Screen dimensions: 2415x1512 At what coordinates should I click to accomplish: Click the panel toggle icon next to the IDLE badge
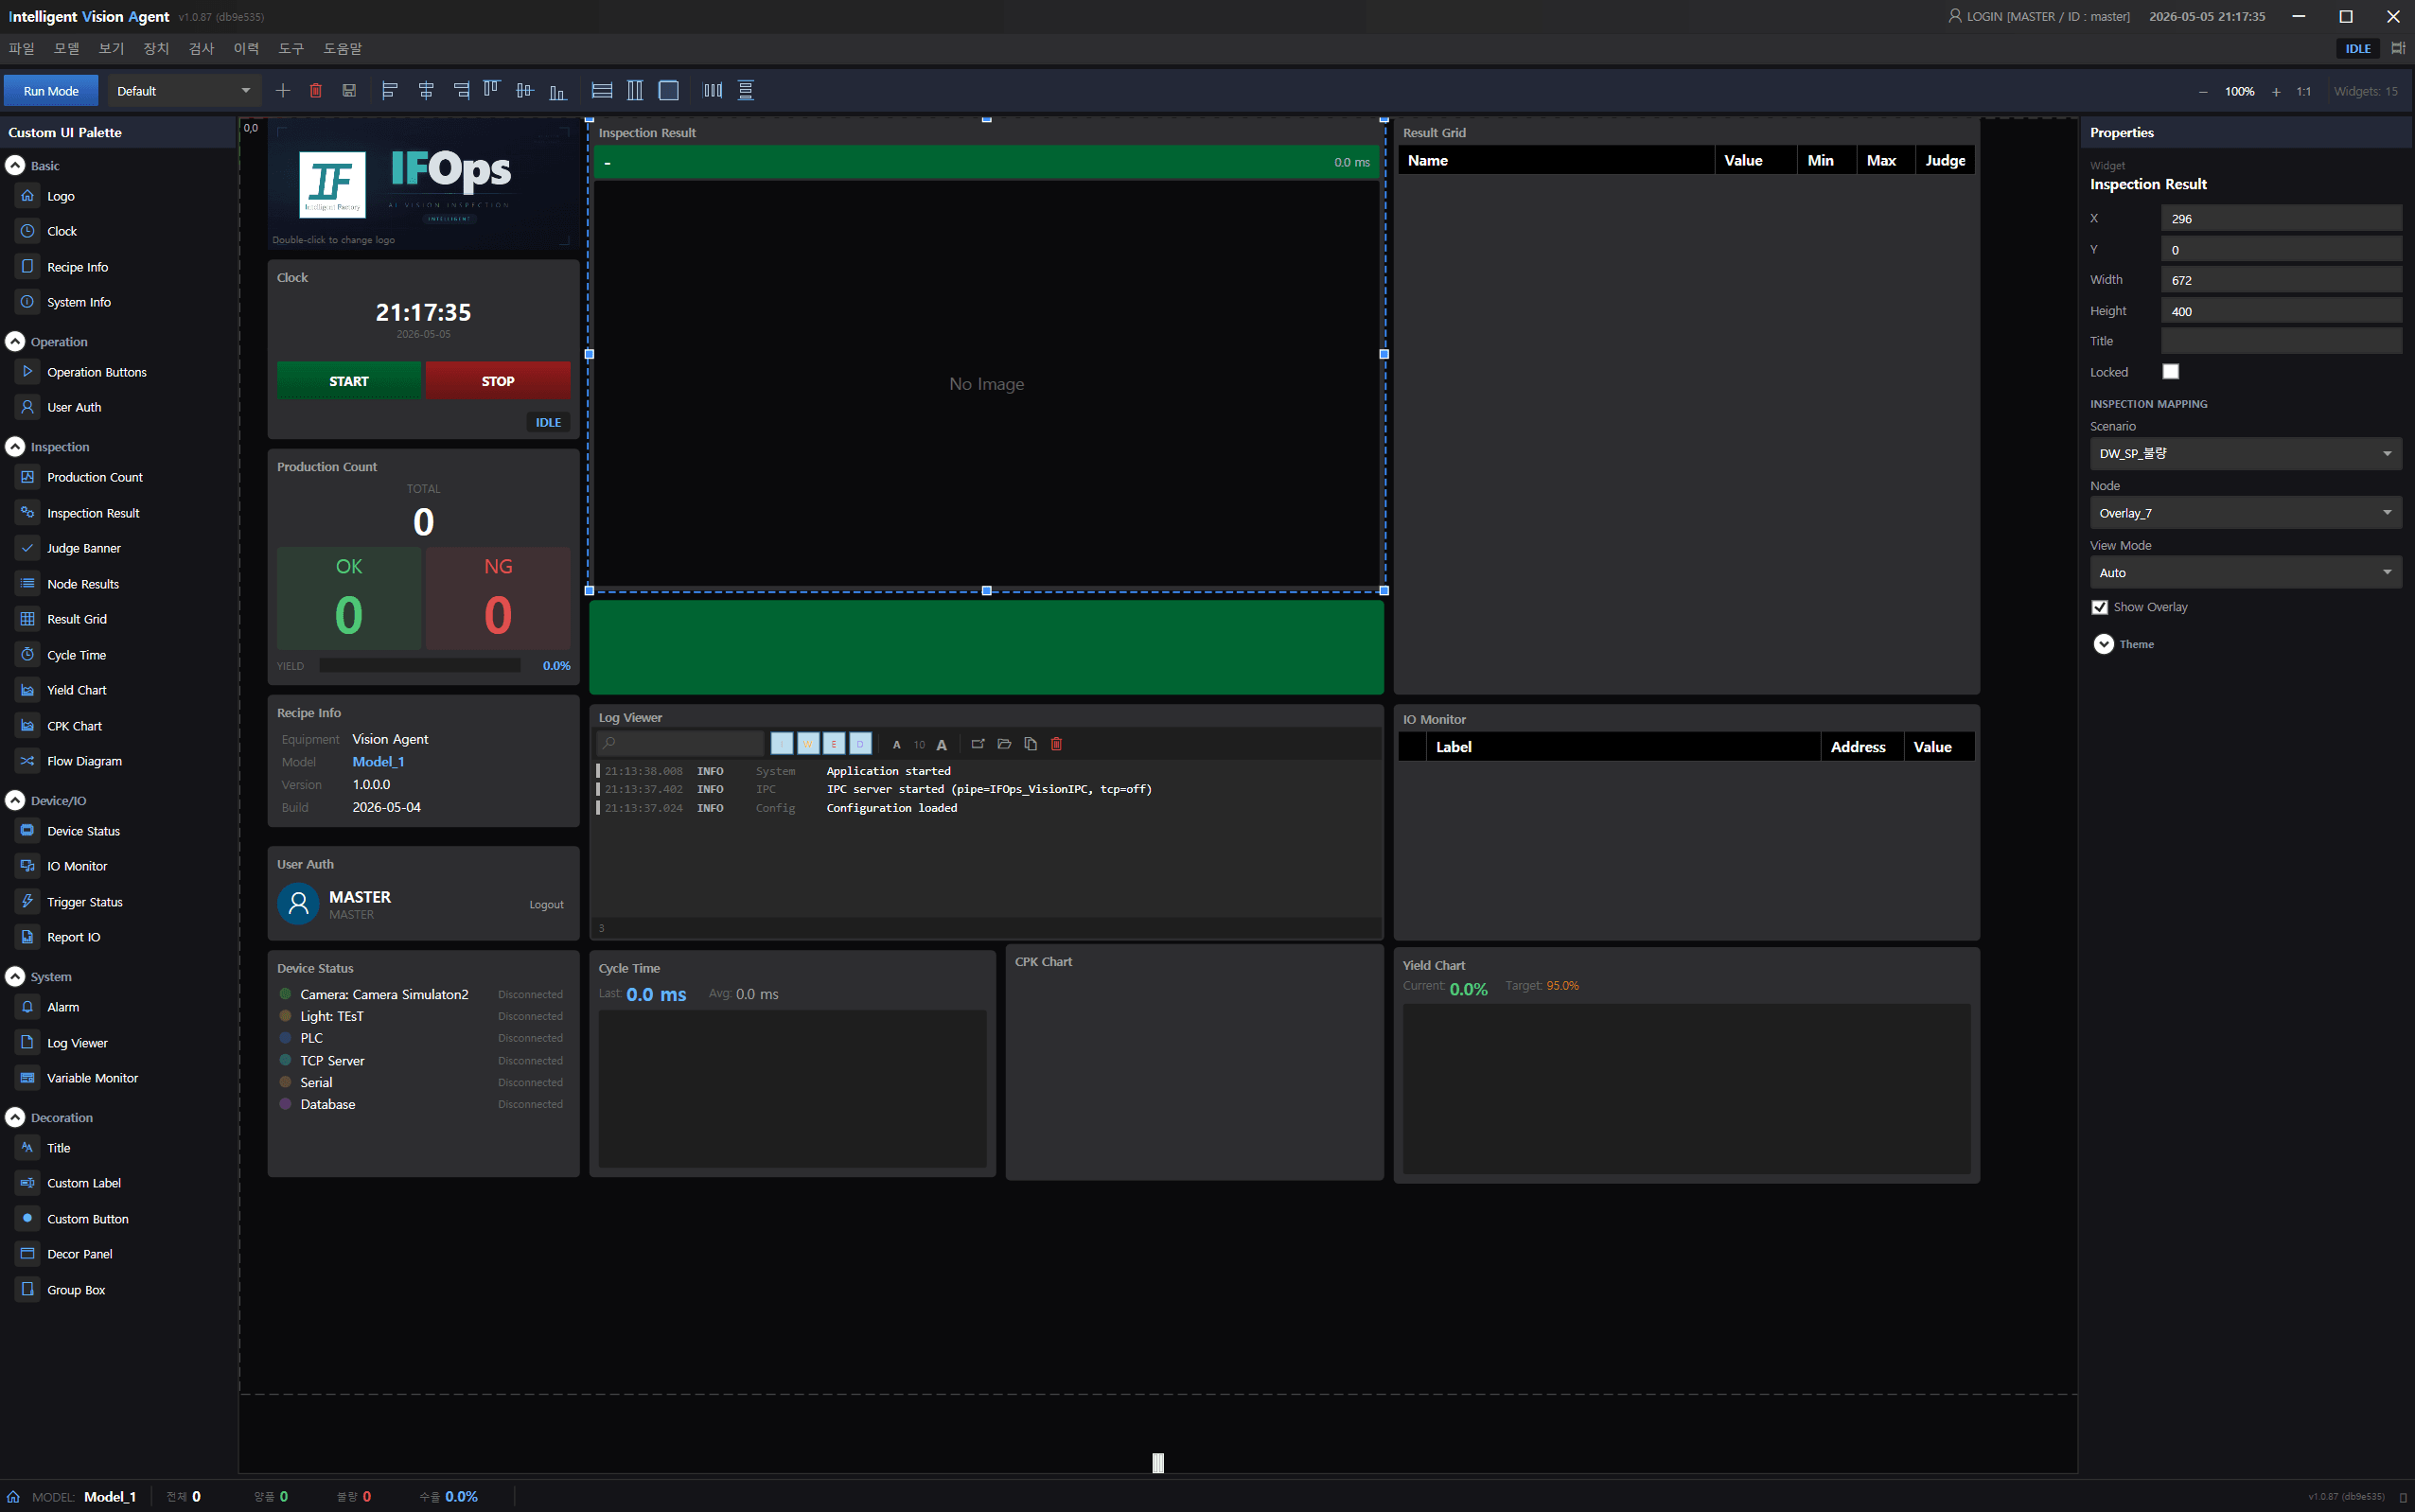click(2397, 48)
